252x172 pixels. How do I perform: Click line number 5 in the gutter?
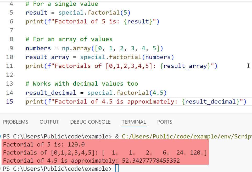9,12
